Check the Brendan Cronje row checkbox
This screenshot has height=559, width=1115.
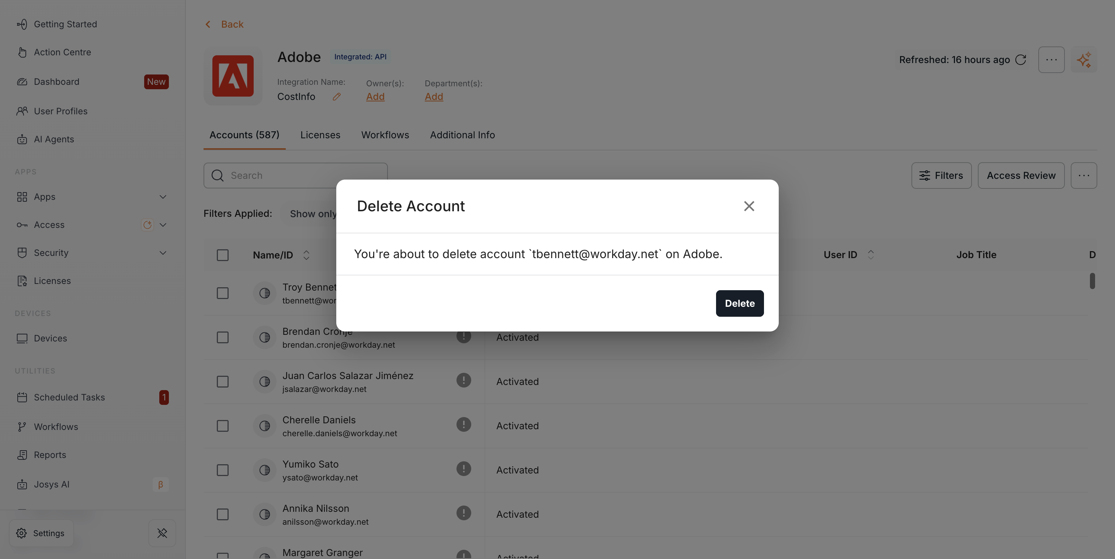222,338
